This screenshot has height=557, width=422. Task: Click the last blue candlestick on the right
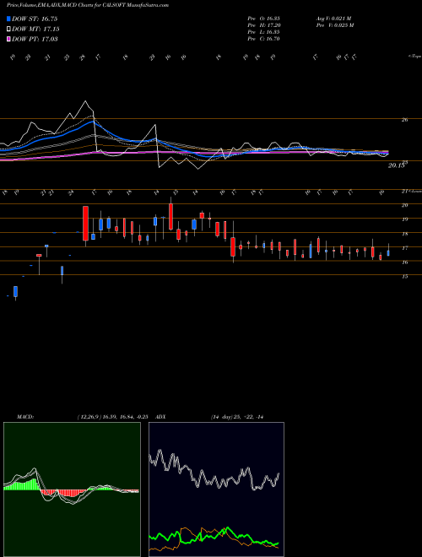click(x=388, y=253)
